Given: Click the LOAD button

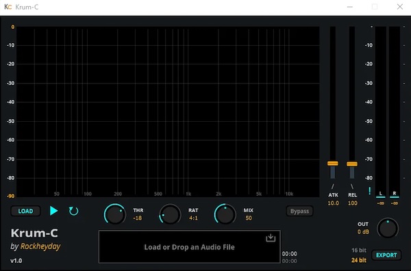Looking at the screenshot, I should 25,211.
